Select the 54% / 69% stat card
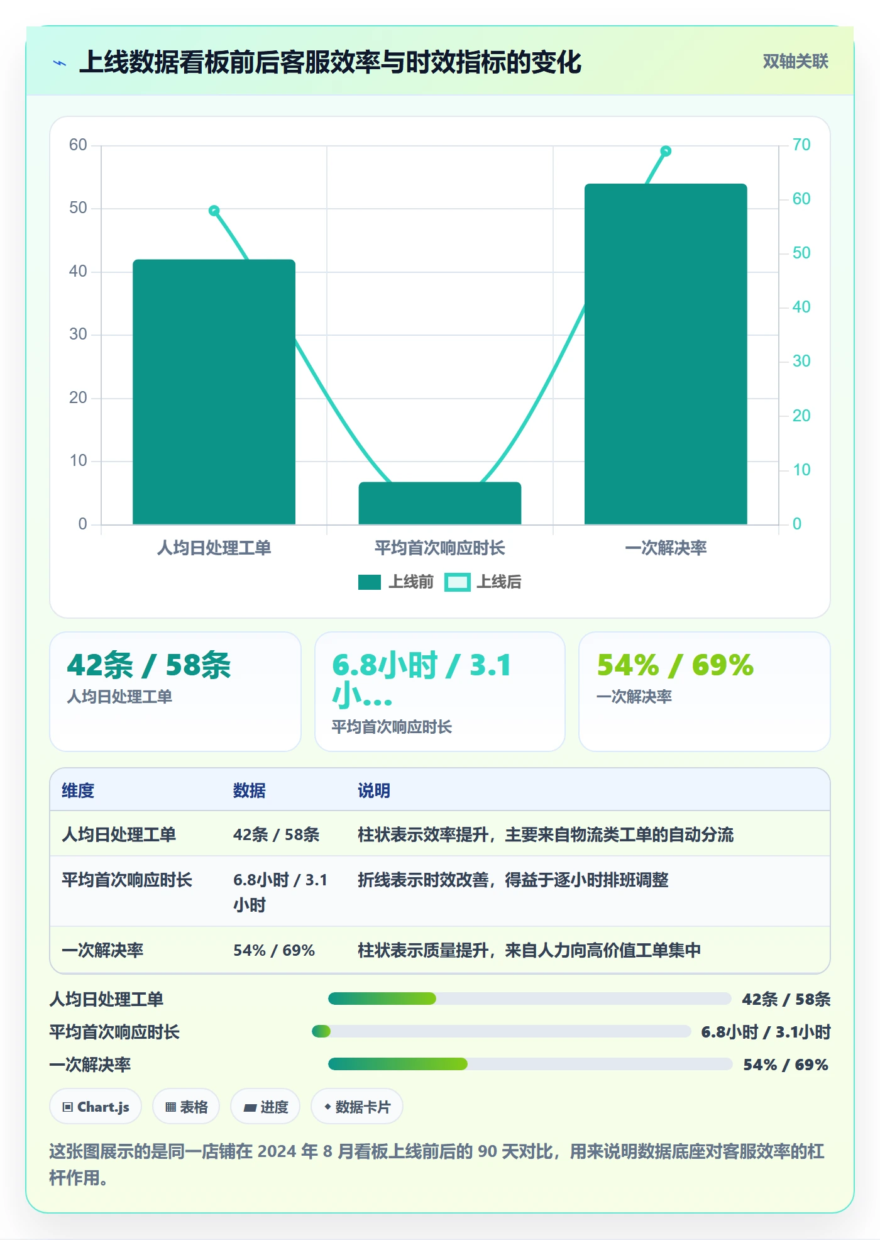The height and width of the screenshot is (1240, 880). [x=704, y=692]
